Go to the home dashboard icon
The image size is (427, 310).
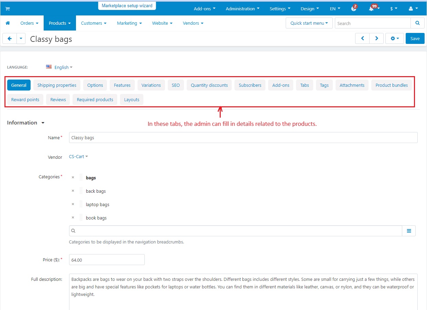[8, 23]
